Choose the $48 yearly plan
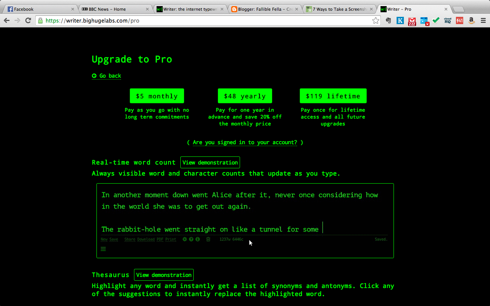This screenshot has height=306, width=490. tap(245, 96)
